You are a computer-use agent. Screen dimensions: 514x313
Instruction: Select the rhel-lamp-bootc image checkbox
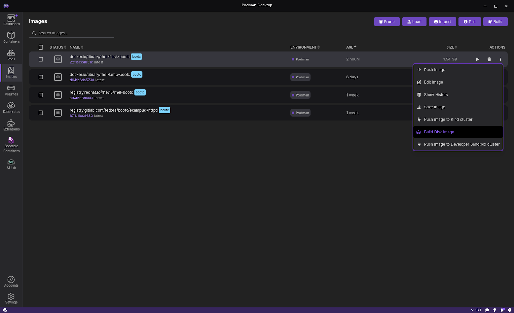(x=41, y=77)
